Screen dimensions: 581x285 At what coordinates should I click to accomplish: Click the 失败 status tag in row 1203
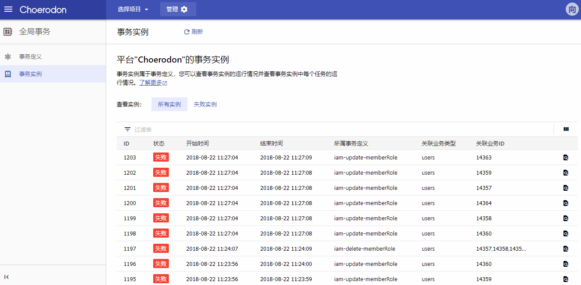tap(161, 157)
